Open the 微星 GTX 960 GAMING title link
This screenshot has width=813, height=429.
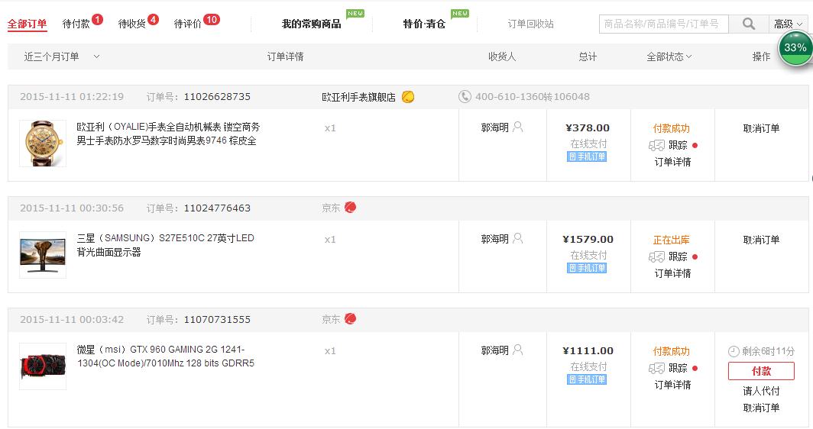click(165, 356)
